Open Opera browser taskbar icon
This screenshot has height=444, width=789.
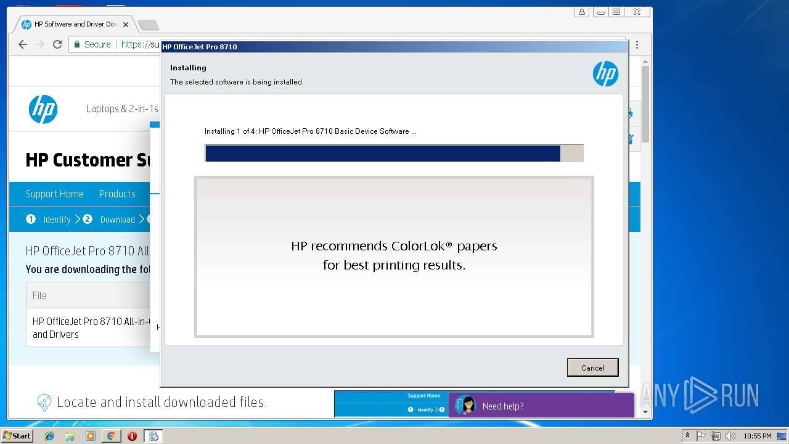[x=132, y=436]
